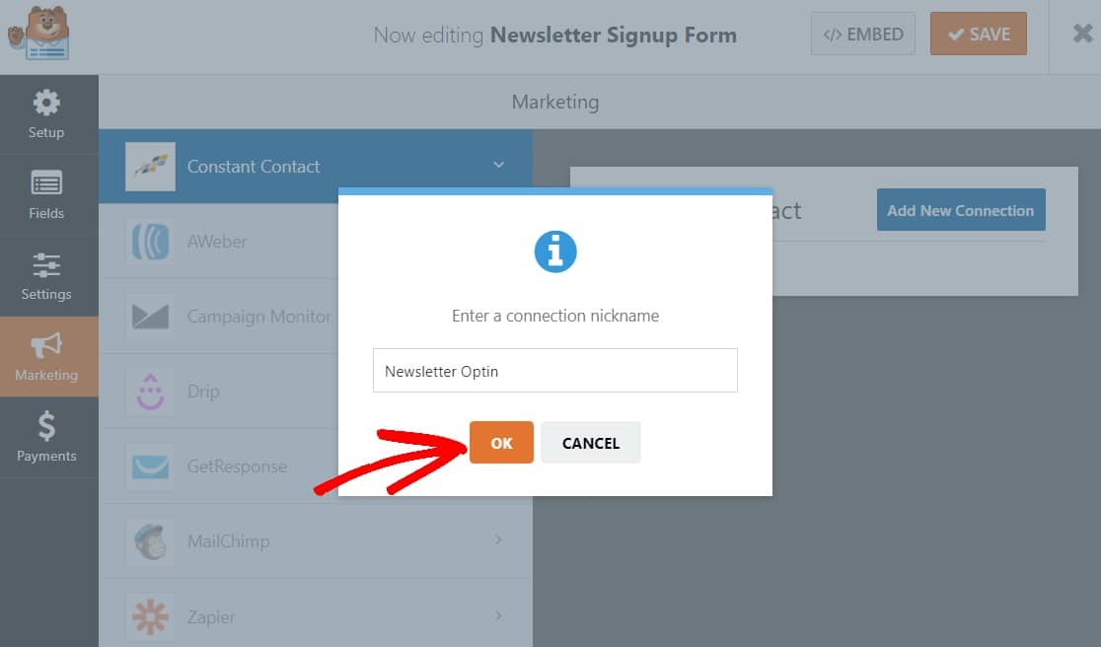
Task: Click the Drip smiley logo icon
Action: tap(150, 392)
